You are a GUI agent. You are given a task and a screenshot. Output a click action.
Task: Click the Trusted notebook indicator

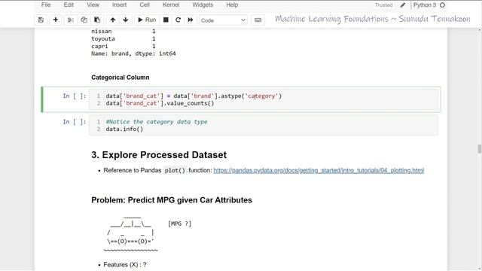[383, 5]
